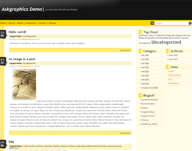Image resolution: width=192 pixels, height=151 pixels.
Task: Open the June 2007 archive
Action: coord(173,55)
